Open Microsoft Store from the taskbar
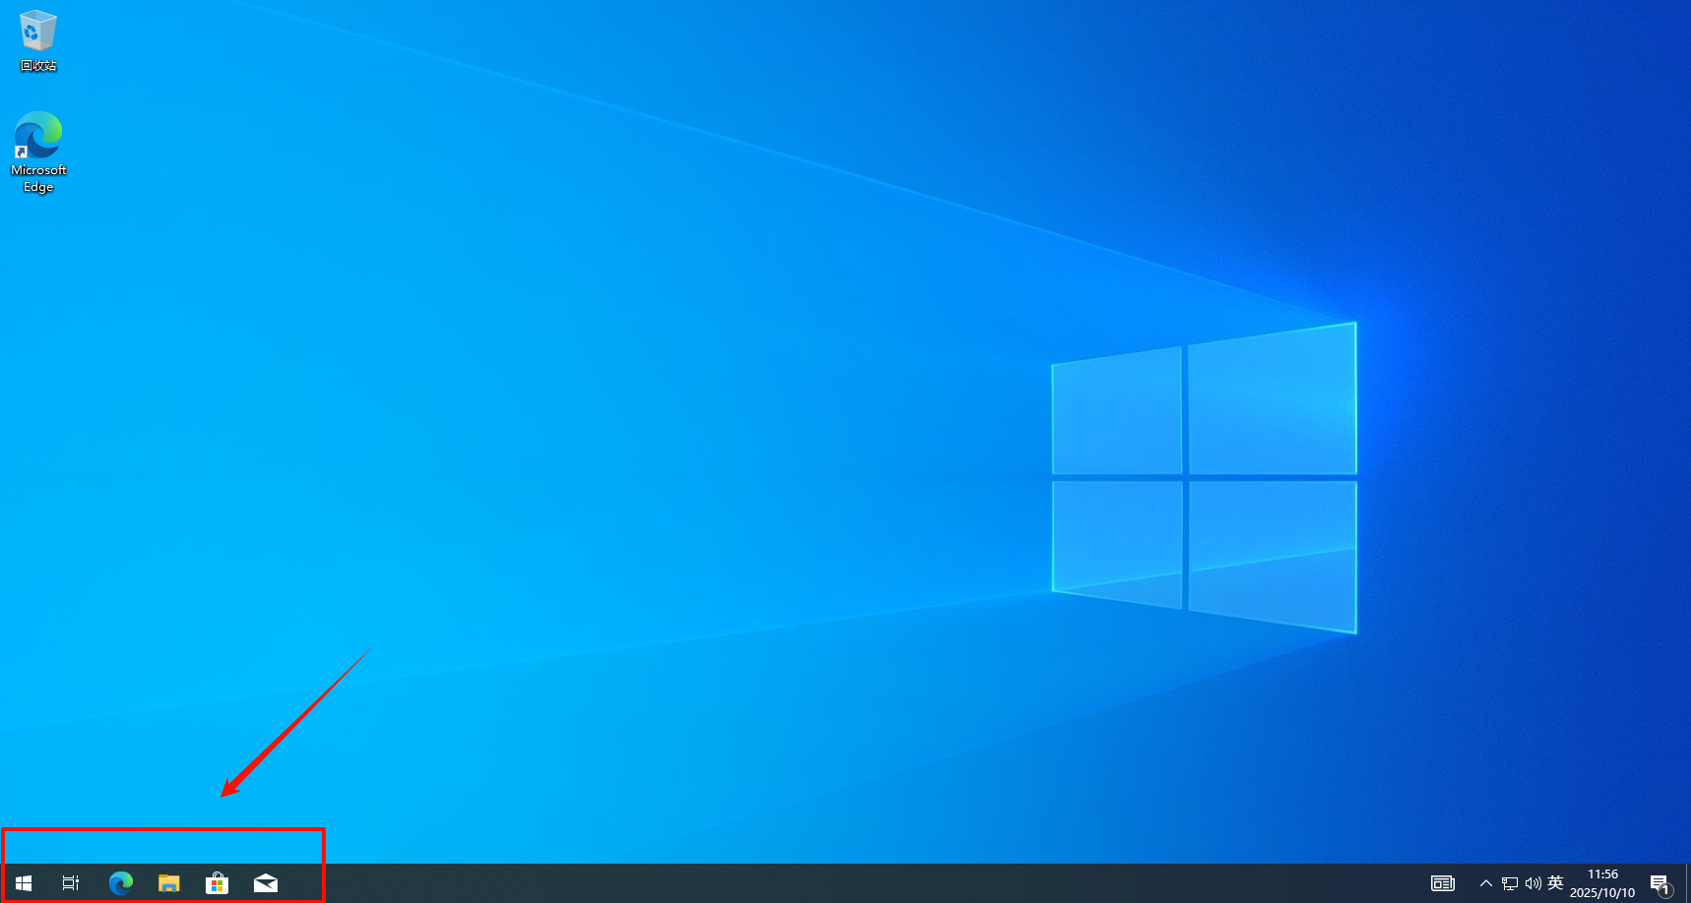 [217, 883]
